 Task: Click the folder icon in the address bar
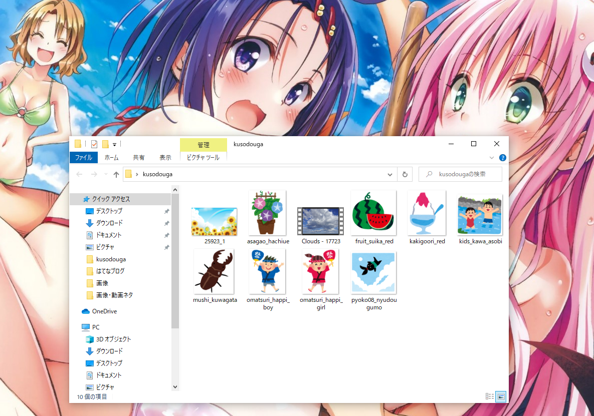point(129,174)
